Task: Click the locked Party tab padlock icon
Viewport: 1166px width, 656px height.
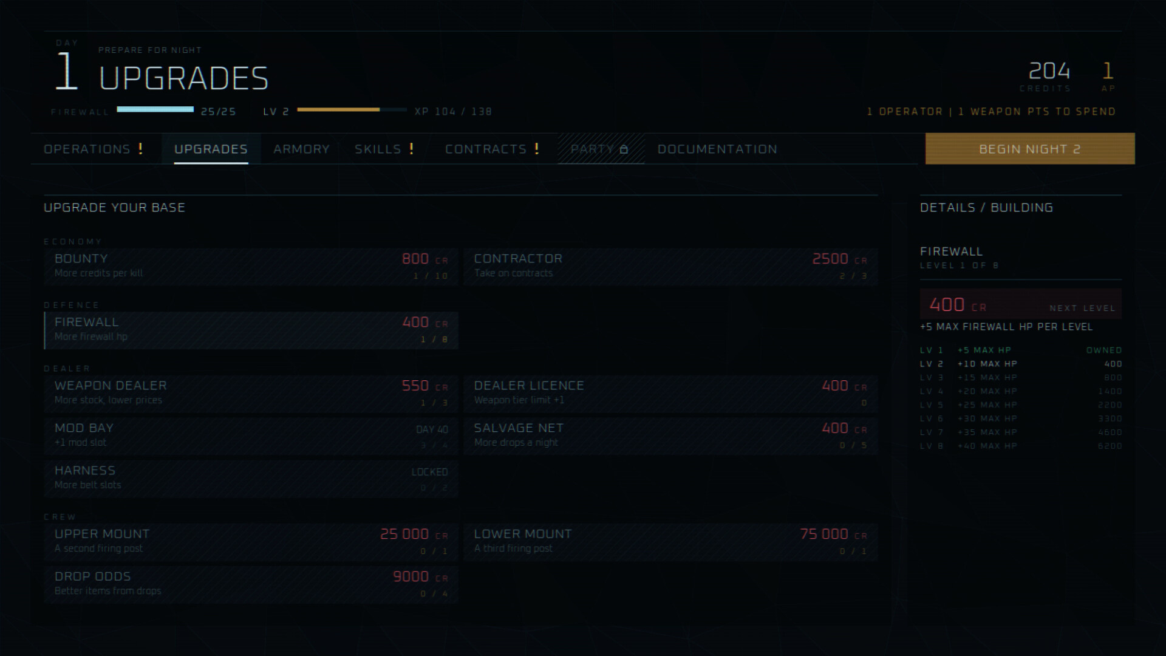Action: coord(624,149)
